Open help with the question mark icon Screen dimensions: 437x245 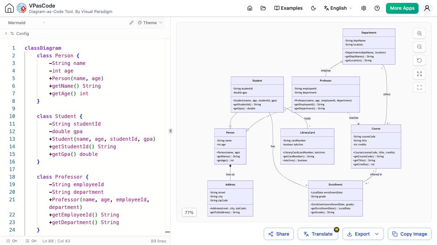point(377,8)
